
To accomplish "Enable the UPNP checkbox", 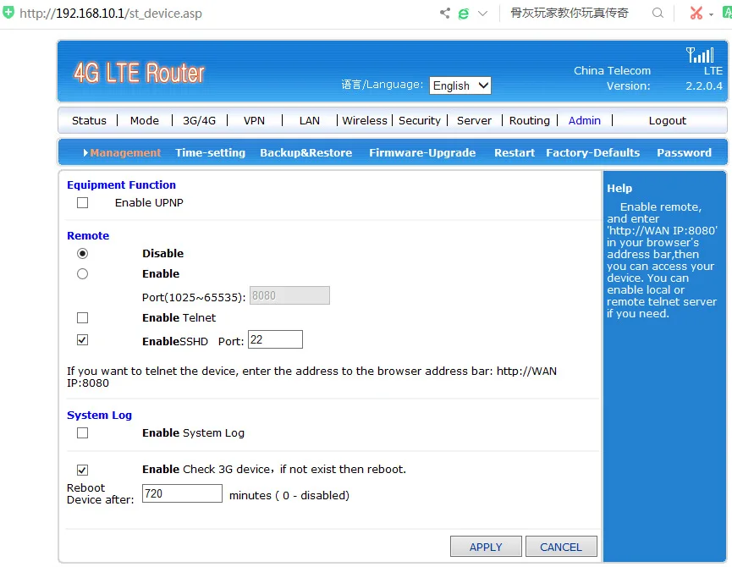I will pyautogui.click(x=82, y=202).
